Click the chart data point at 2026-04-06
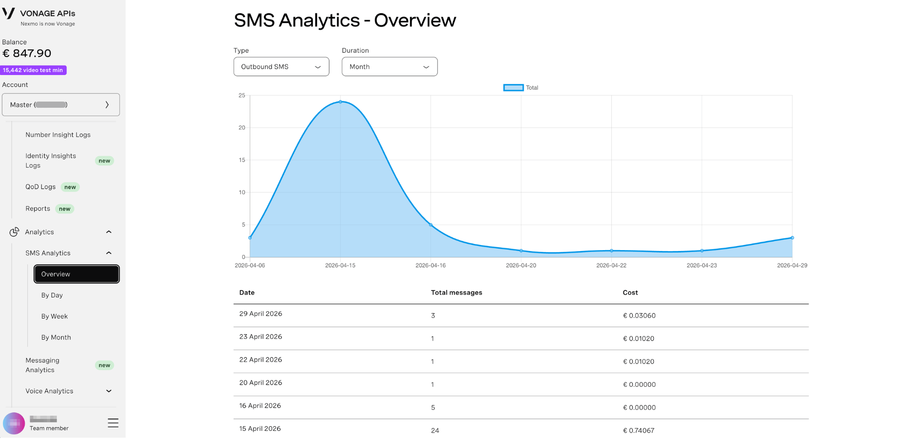 [x=250, y=238]
